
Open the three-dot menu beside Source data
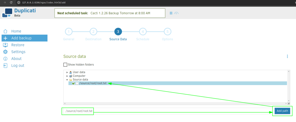[287, 57]
